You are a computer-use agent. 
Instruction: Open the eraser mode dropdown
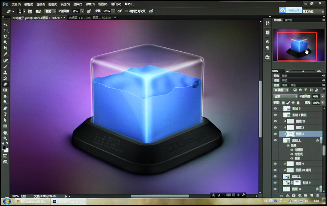[x=50, y=12]
